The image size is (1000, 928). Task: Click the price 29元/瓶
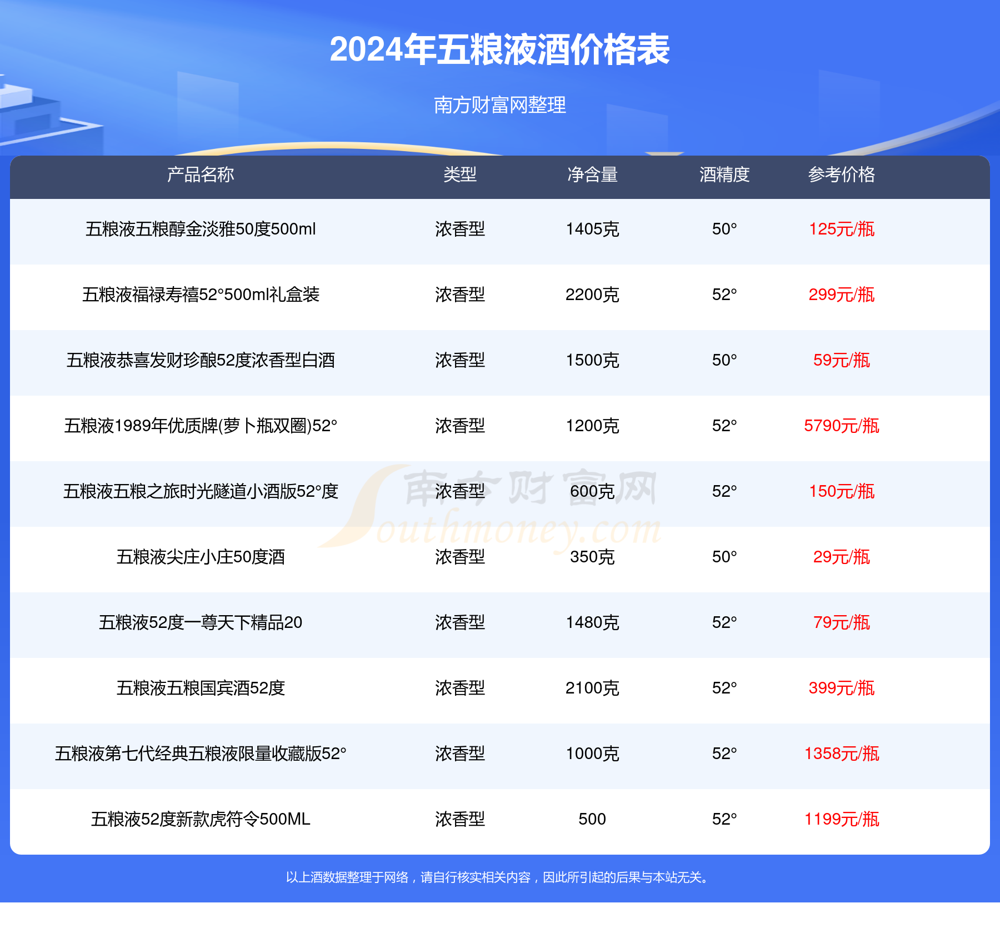[x=842, y=557]
